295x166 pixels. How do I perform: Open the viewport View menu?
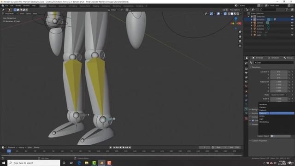click(x=22, y=14)
